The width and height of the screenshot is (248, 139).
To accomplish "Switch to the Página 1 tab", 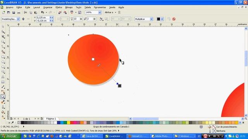I will (51, 119).
